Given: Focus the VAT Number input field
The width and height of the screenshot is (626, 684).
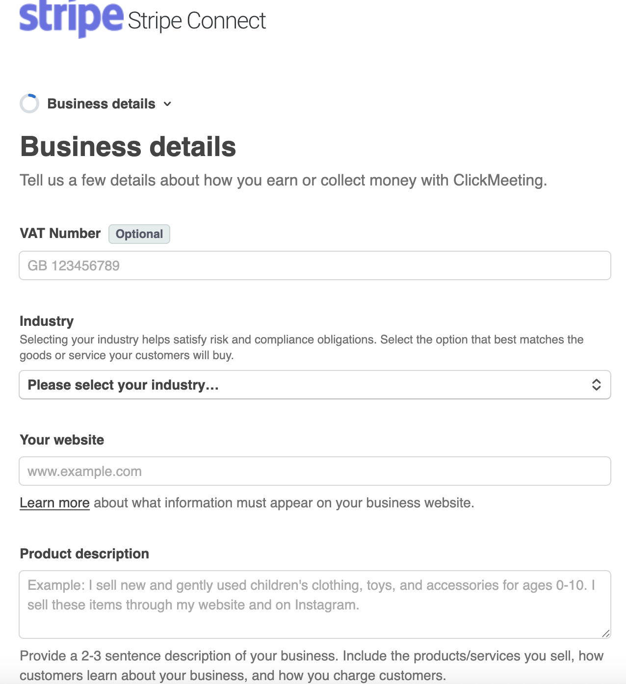Looking at the screenshot, I should click(x=315, y=265).
